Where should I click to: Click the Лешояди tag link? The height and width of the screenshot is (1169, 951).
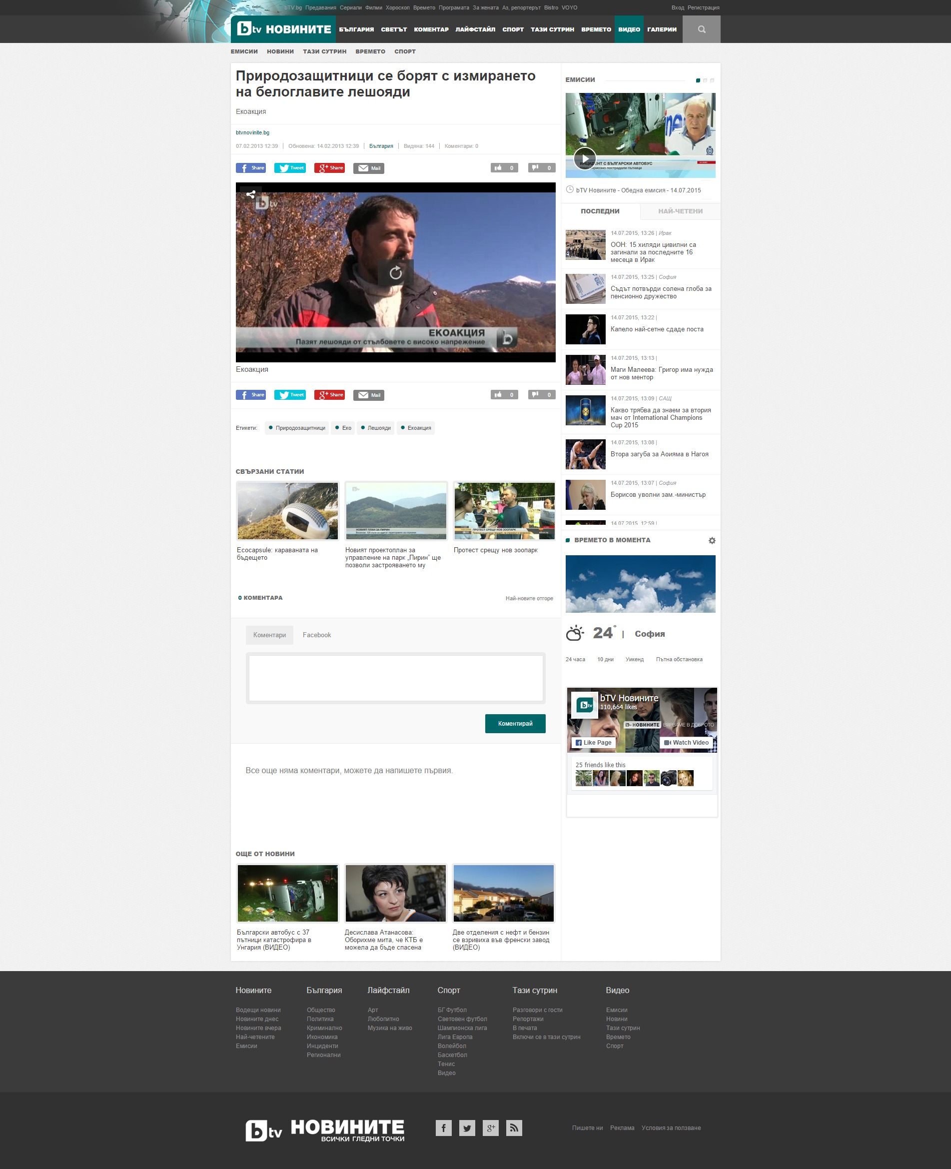coord(376,428)
